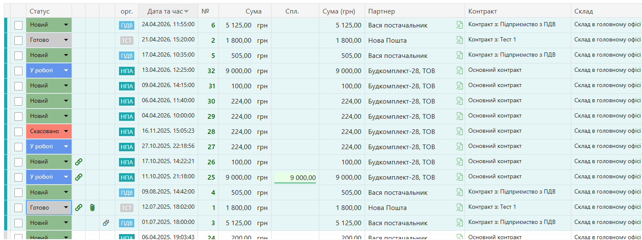This screenshot has height=240, width=642.
Task: Open У роботі status dropdown for order 32
Action: (49, 71)
